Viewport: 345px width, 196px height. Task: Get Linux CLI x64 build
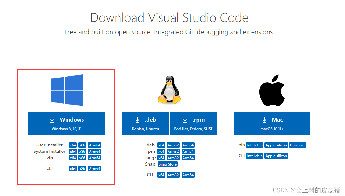tap(161, 175)
